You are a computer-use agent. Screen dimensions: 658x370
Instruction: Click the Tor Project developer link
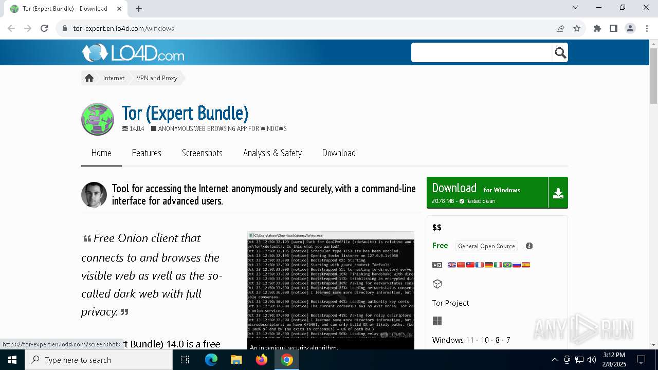(x=450, y=303)
